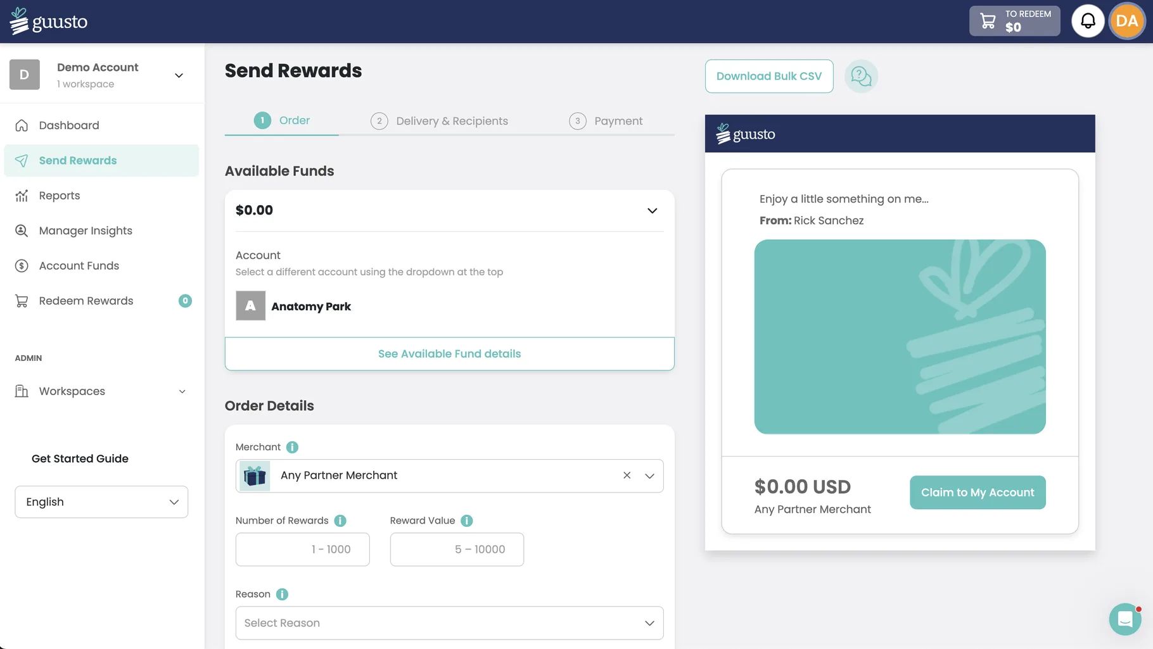This screenshot has width=1153, height=649.
Task: Click the Number of Rewards field
Action: tap(302, 550)
